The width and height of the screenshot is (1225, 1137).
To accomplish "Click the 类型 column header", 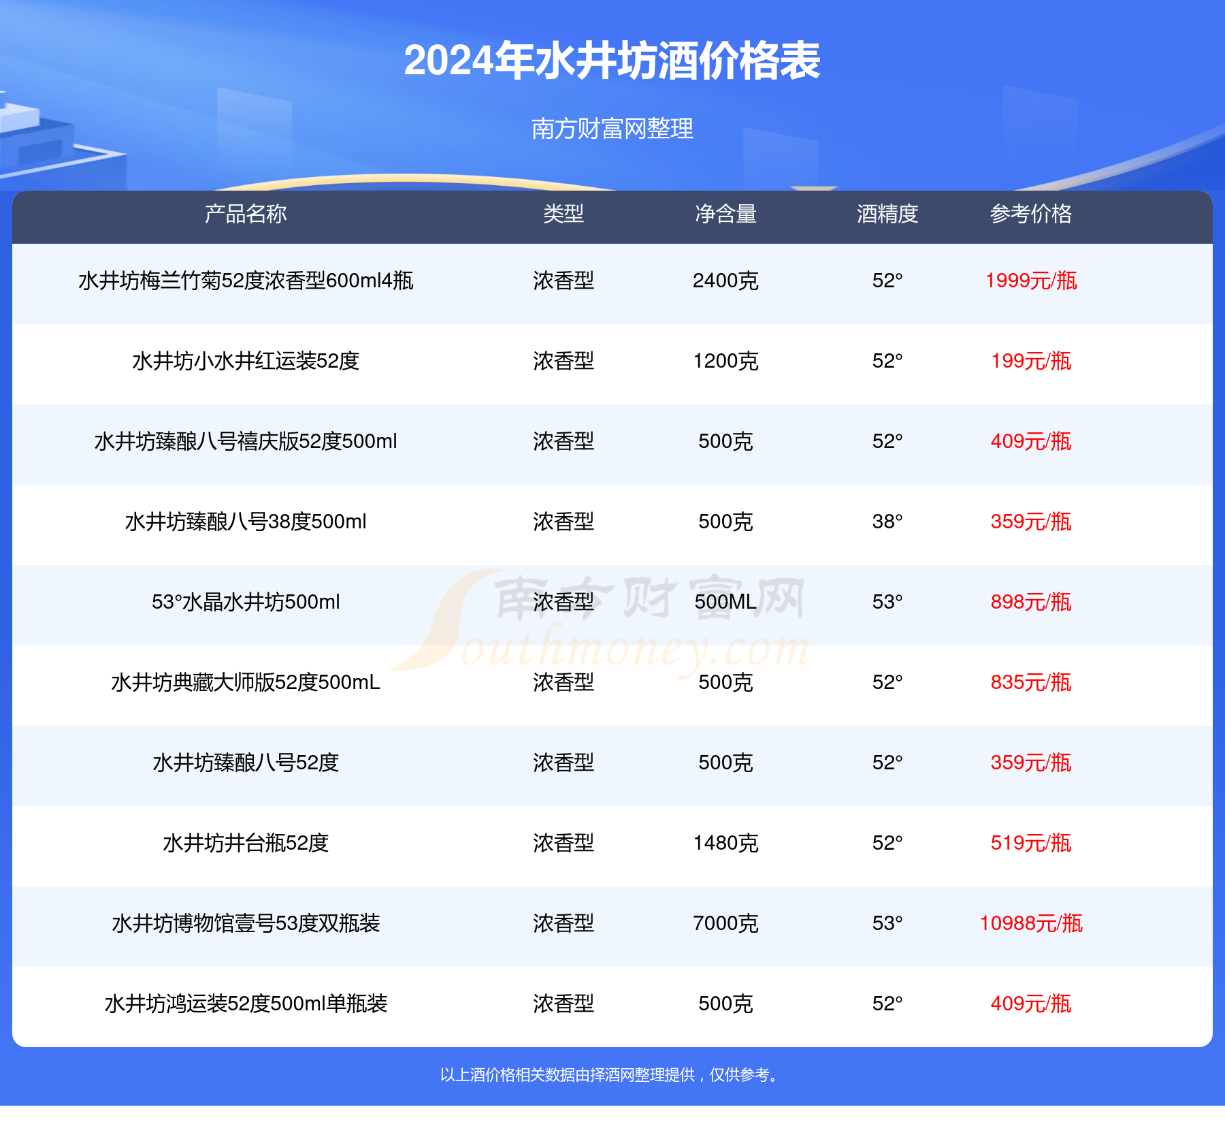I will (x=563, y=214).
